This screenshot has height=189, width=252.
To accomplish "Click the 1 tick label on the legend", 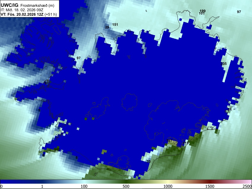I will (42, 186).
